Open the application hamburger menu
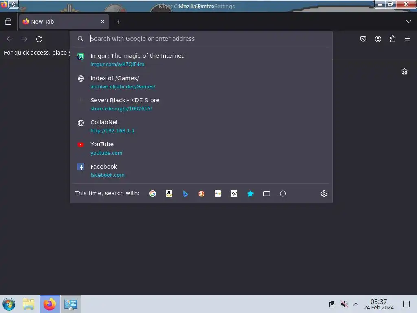 407,39
